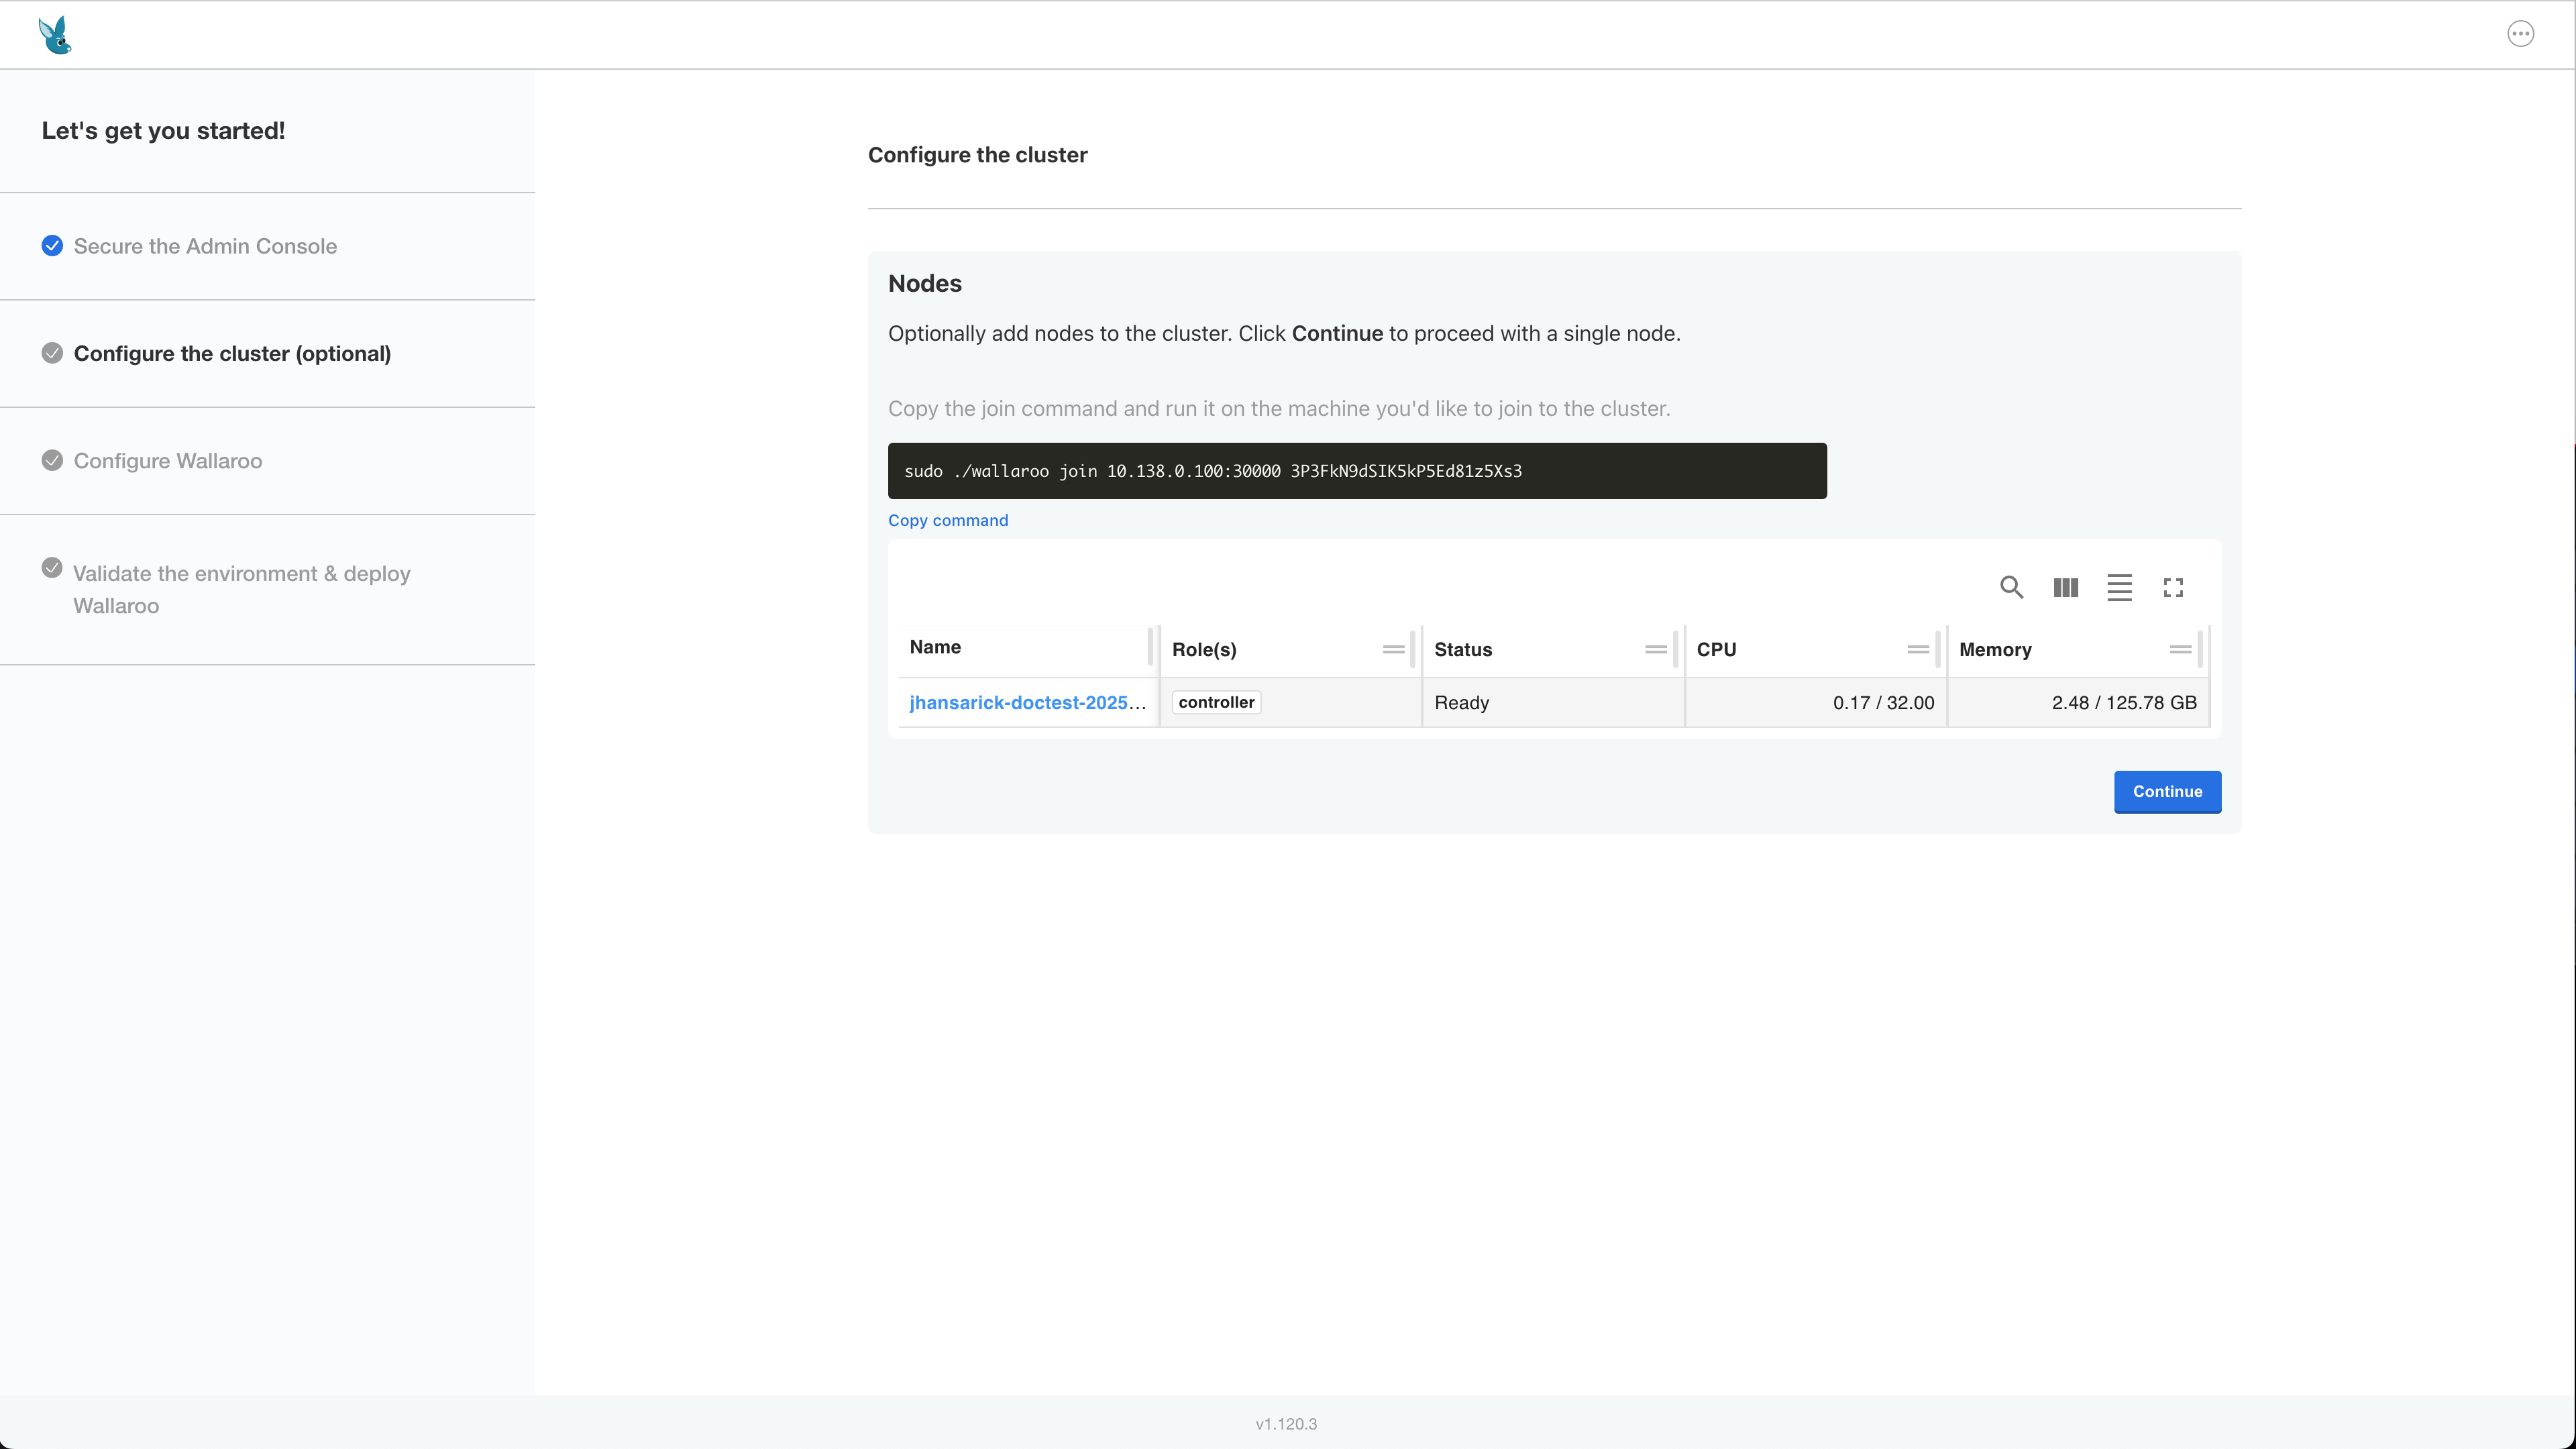This screenshot has height=1449, width=2576.
Task: Click the search icon above the nodes table
Action: tap(2011, 587)
